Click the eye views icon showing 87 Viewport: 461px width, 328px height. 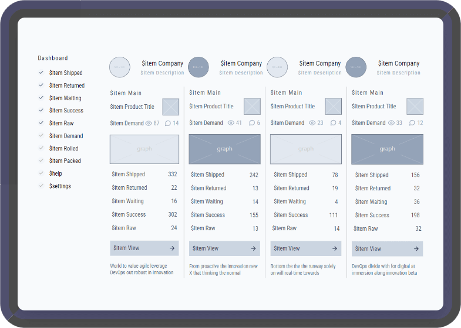[149, 124]
